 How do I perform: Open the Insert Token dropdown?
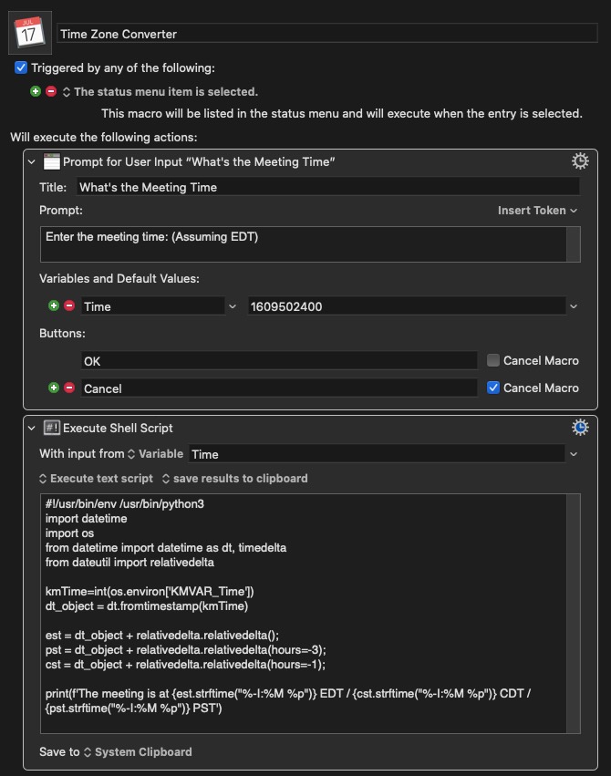[537, 211]
